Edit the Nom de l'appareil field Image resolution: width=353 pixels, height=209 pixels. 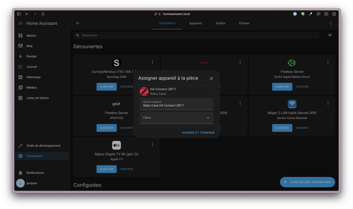[x=176, y=104]
